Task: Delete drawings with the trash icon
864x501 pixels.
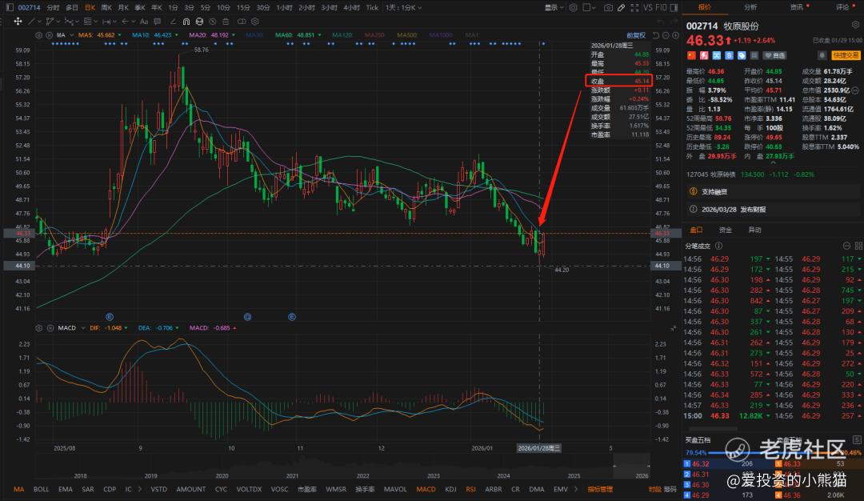Action: [226, 22]
